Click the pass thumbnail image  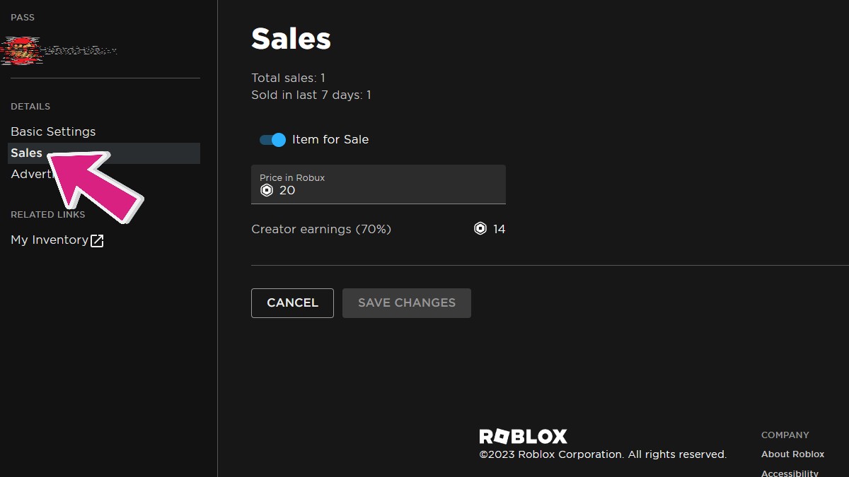20,49
